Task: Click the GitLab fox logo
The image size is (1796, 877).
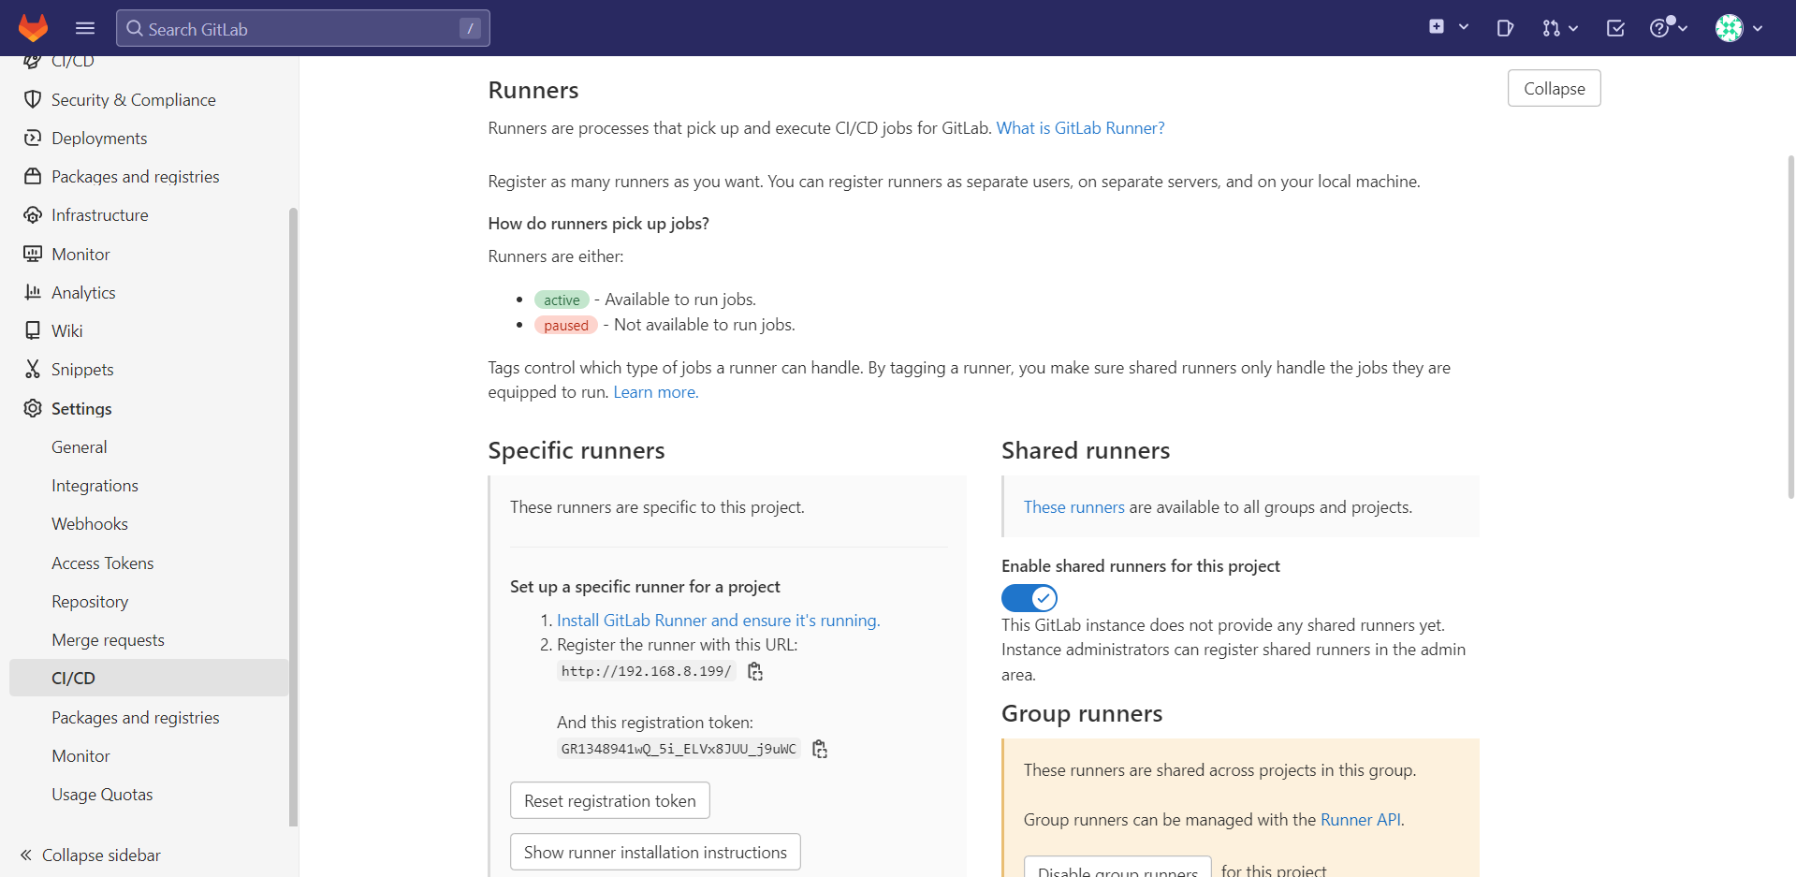Action: pos(34,28)
